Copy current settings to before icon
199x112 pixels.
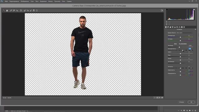click(x=160, y=98)
